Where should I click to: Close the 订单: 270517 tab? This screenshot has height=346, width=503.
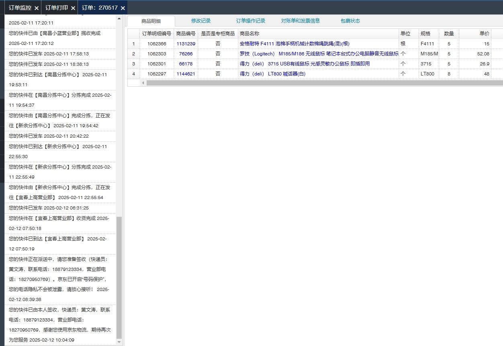pos(123,8)
